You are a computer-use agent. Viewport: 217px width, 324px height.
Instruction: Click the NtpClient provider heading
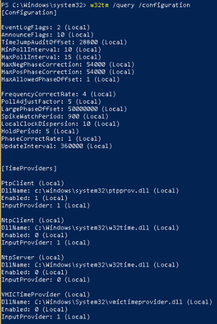(x=33, y=220)
